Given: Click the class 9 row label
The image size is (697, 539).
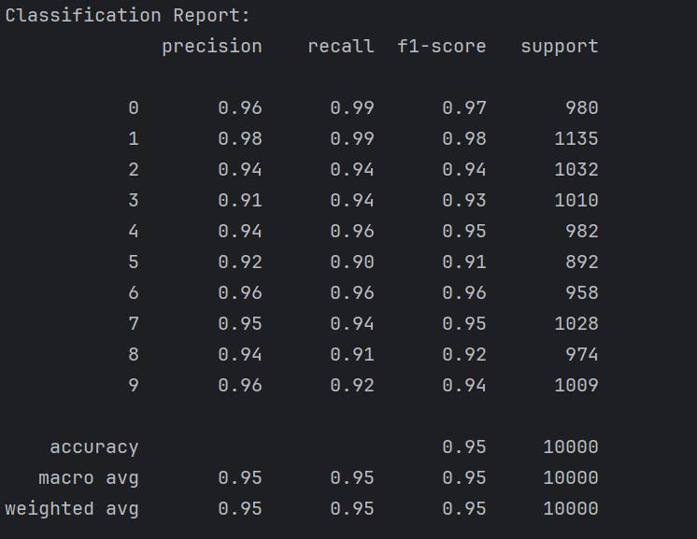Looking at the screenshot, I should [x=134, y=386].
